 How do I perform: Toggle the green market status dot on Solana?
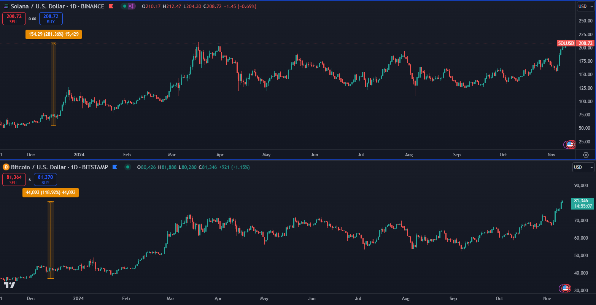(124, 6)
